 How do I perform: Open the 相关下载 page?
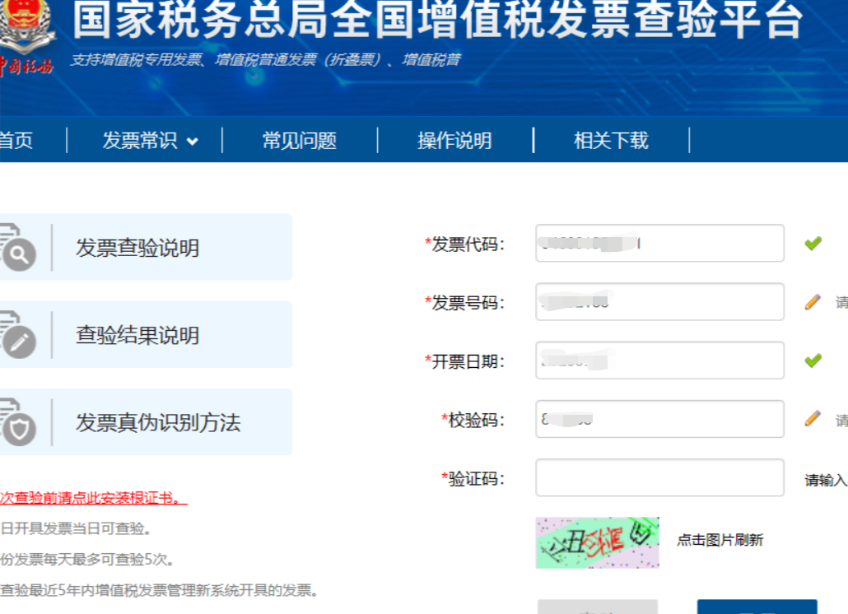[611, 141]
